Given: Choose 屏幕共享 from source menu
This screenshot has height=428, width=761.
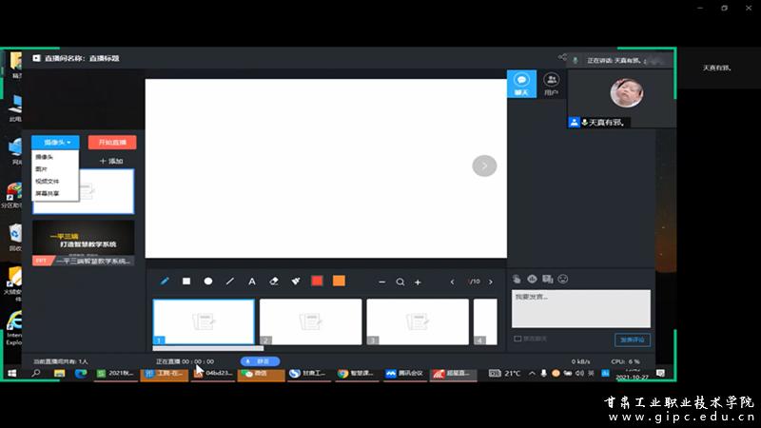Looking at the screenshot, I should click(48, 193).
